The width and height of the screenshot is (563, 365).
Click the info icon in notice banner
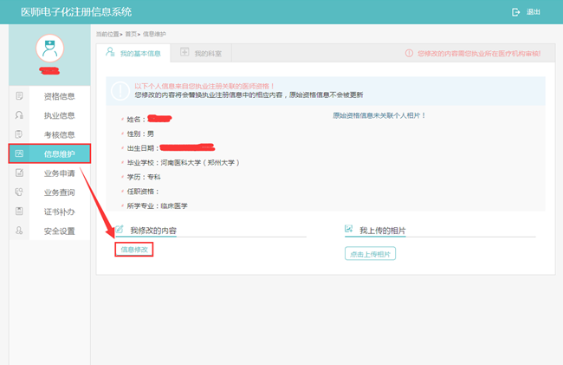121,90
